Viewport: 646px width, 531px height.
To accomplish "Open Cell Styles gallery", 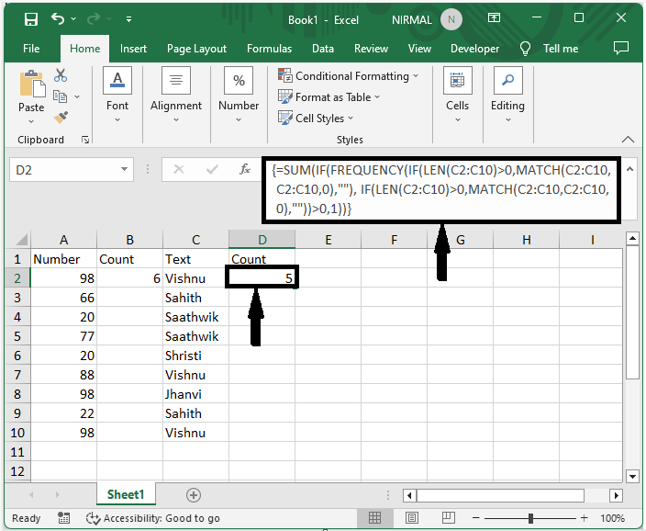I will [x=316, y=118].
